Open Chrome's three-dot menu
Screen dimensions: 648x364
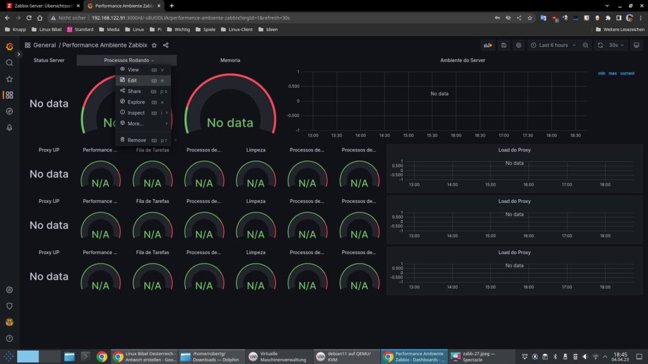coord(640,18)
